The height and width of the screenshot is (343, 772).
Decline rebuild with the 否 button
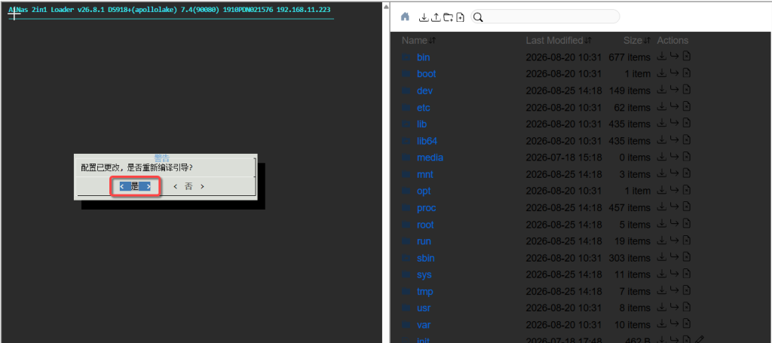click(x=188, y=186)
